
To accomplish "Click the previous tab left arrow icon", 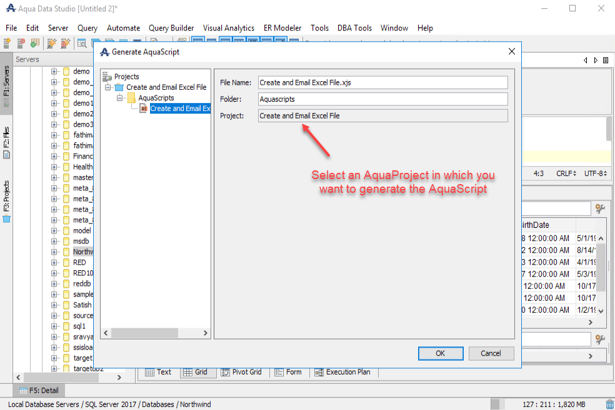I will click(x=585, y=61).
